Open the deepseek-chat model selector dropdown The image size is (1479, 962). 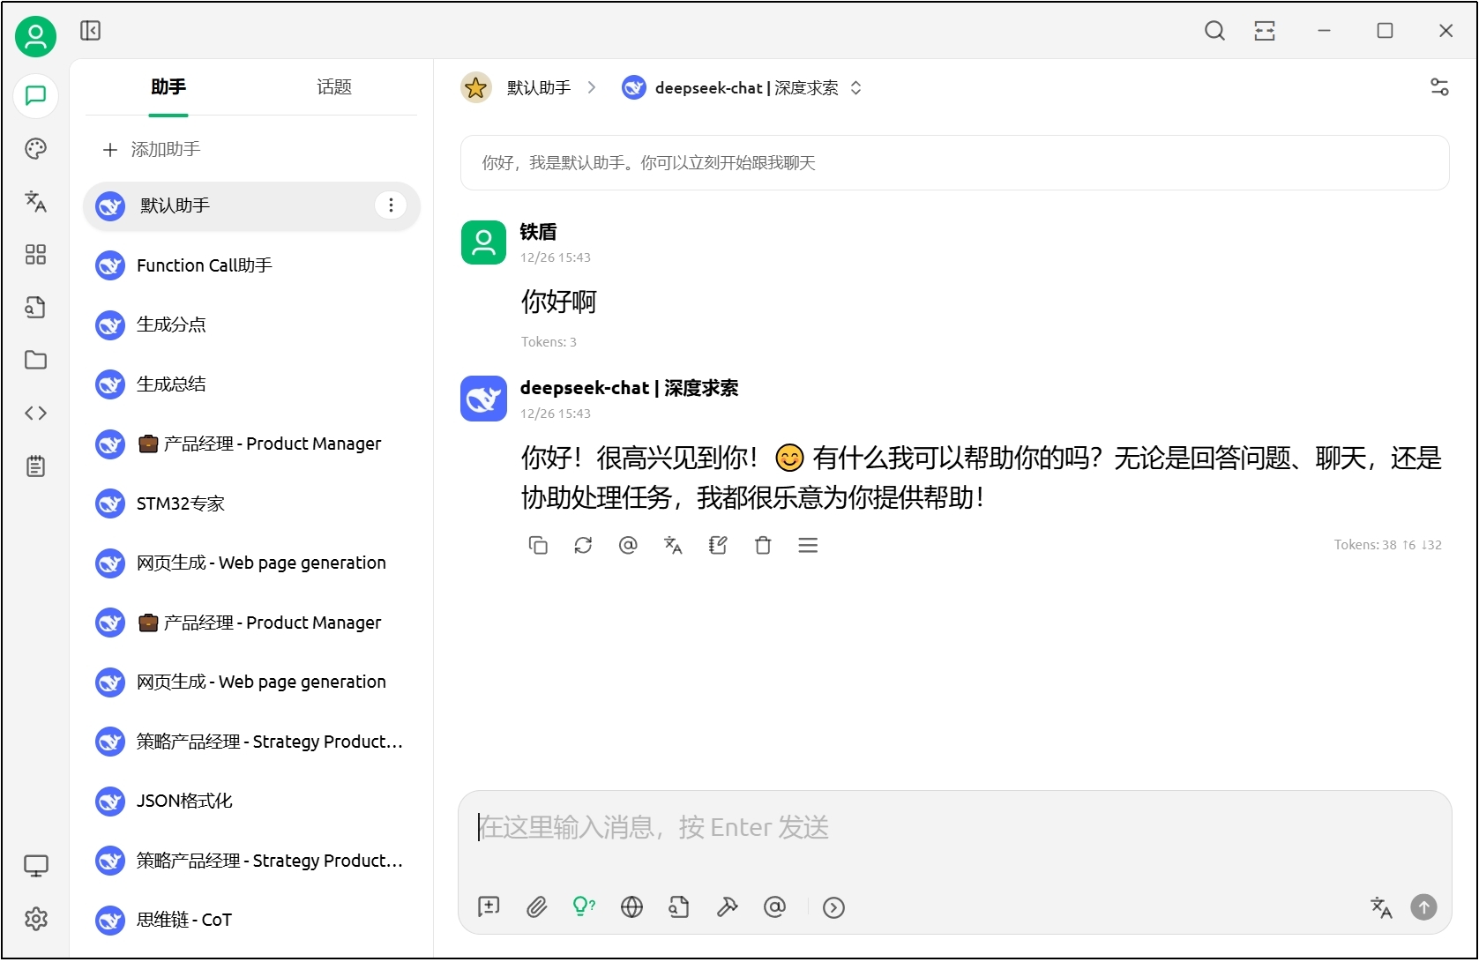point(742,88)
